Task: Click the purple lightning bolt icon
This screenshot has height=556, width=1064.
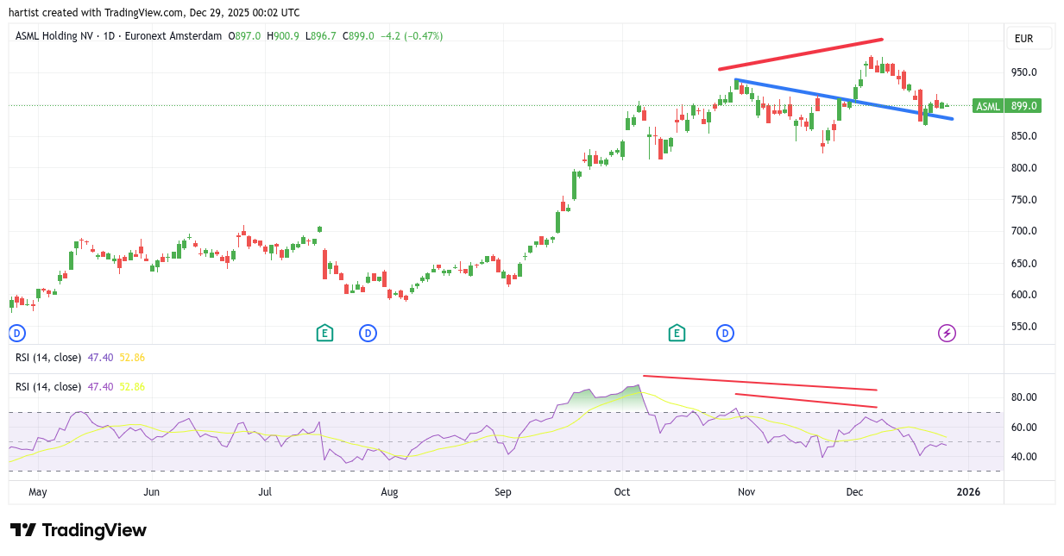Action: pos(947,333)
